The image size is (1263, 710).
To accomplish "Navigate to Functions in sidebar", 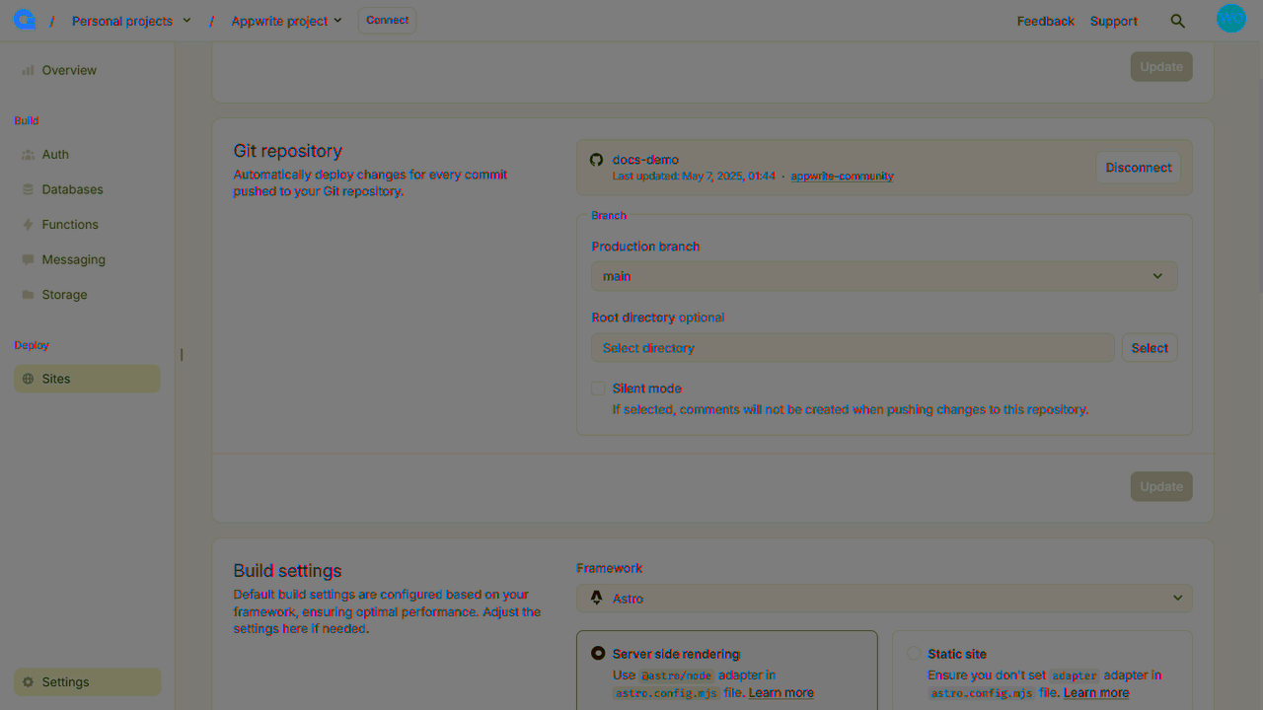I will (x=70, y=224).
